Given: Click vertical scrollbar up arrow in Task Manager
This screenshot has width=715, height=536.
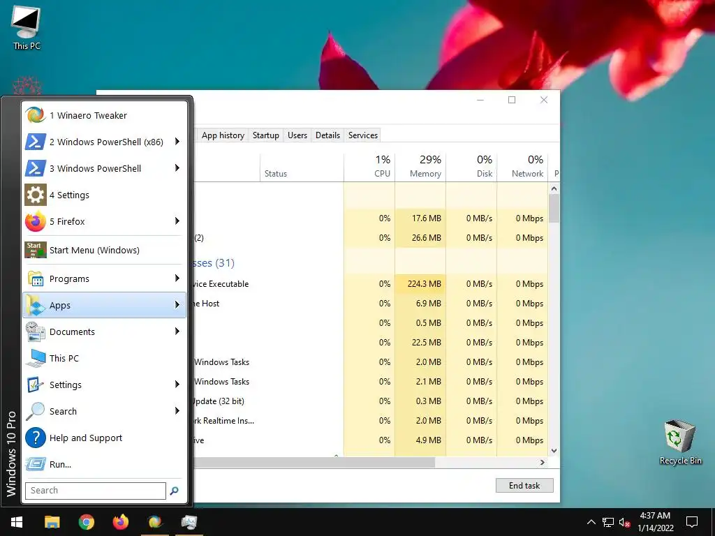Looking at the screenshot, I should pos(554,188).
